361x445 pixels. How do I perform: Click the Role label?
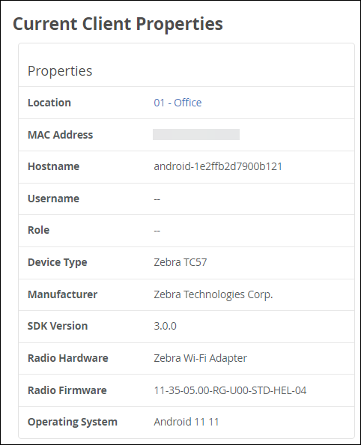(39, 230)
